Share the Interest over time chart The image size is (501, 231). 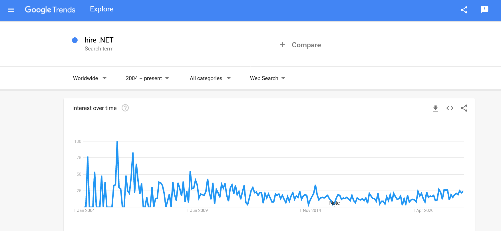[x=464, y=108]
